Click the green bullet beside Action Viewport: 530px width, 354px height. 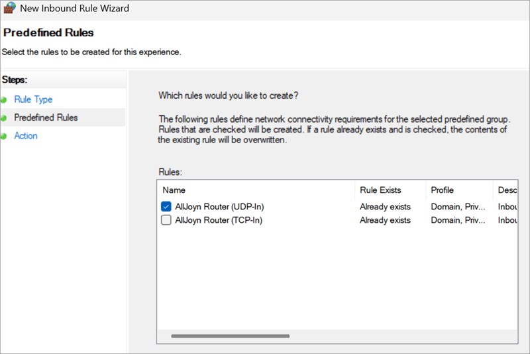pos(5,136)
